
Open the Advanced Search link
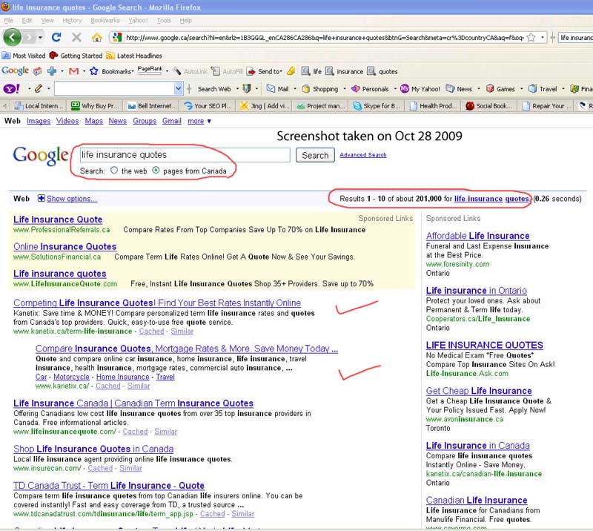tap(363, 155)
